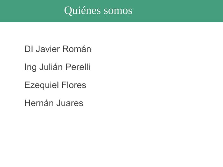Click the "DI" prefix before Javier
The height and width of the screenshot is (167, 223).
[x=29, y=49]
